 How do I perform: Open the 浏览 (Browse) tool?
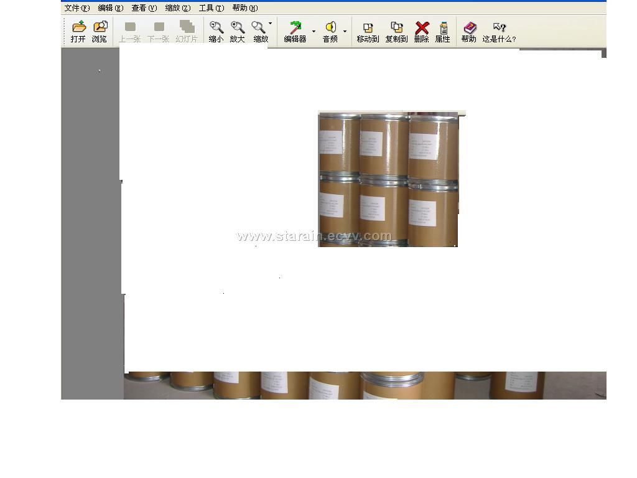100,28
